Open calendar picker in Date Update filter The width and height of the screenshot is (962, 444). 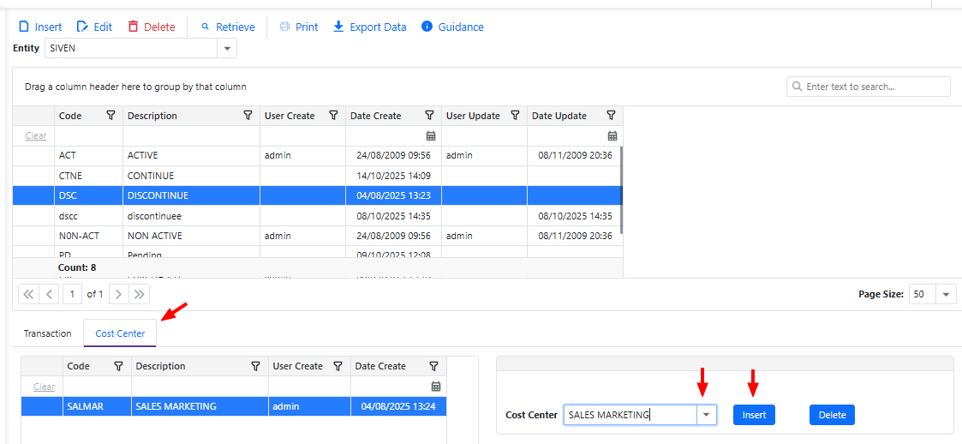[x=612, y=135]
